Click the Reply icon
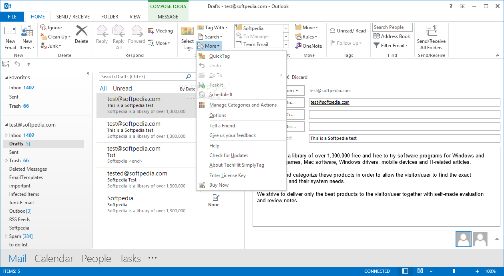Screen dimensions: 504x276 (102, 31)
